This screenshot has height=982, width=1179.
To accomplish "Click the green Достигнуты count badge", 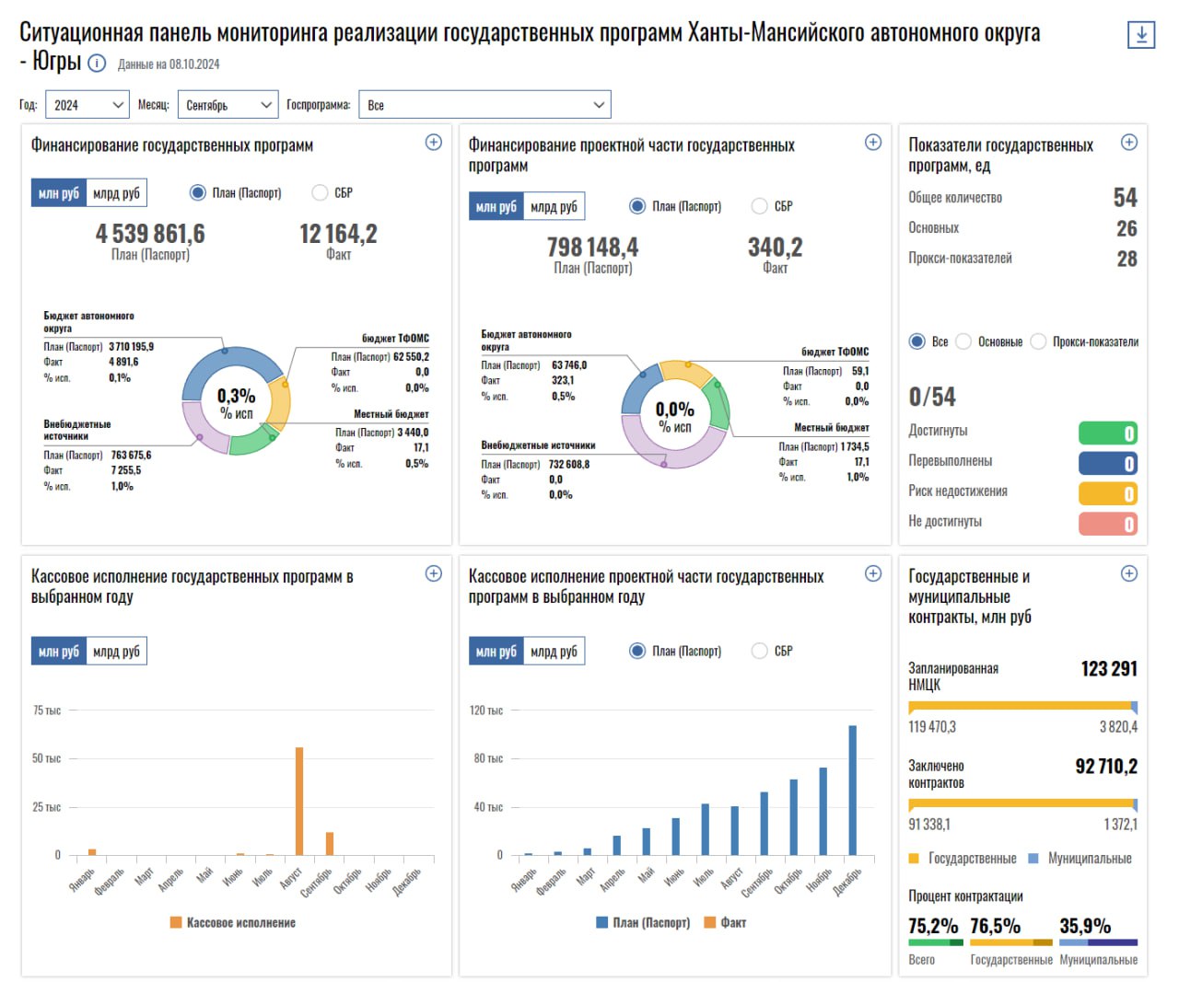I will point(1108,433).
